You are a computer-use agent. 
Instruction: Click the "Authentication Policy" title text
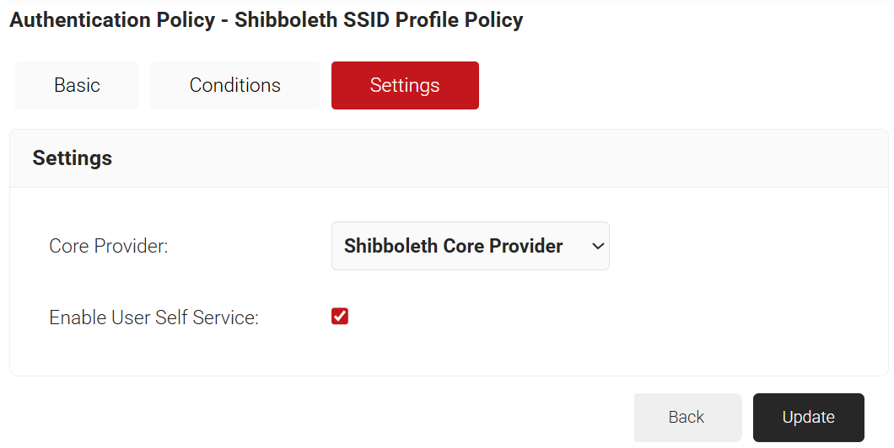[x=112, y=20]
